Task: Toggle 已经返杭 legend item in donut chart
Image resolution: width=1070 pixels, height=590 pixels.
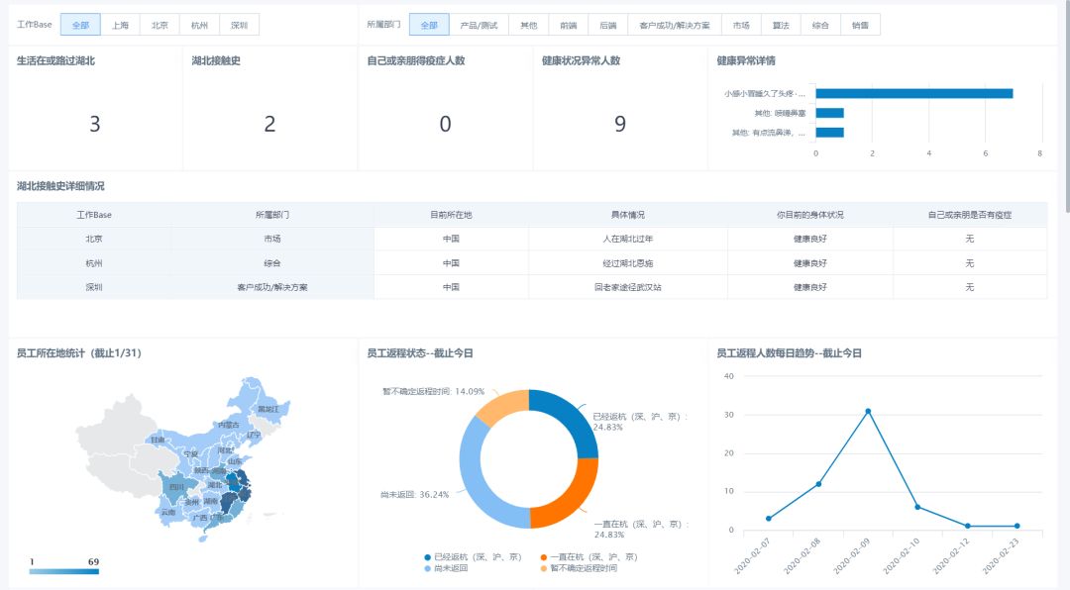Action: [x=473, y=557]
